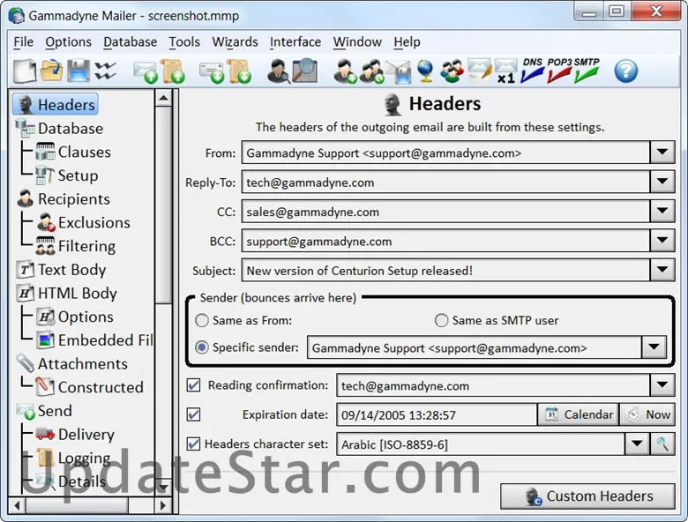
Task: Open the Database menu in the menu bar
Action: 130,41
